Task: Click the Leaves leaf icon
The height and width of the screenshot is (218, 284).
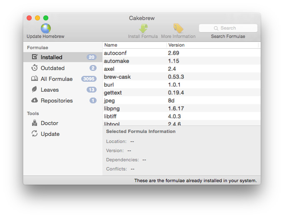Action: click(35, 90)
